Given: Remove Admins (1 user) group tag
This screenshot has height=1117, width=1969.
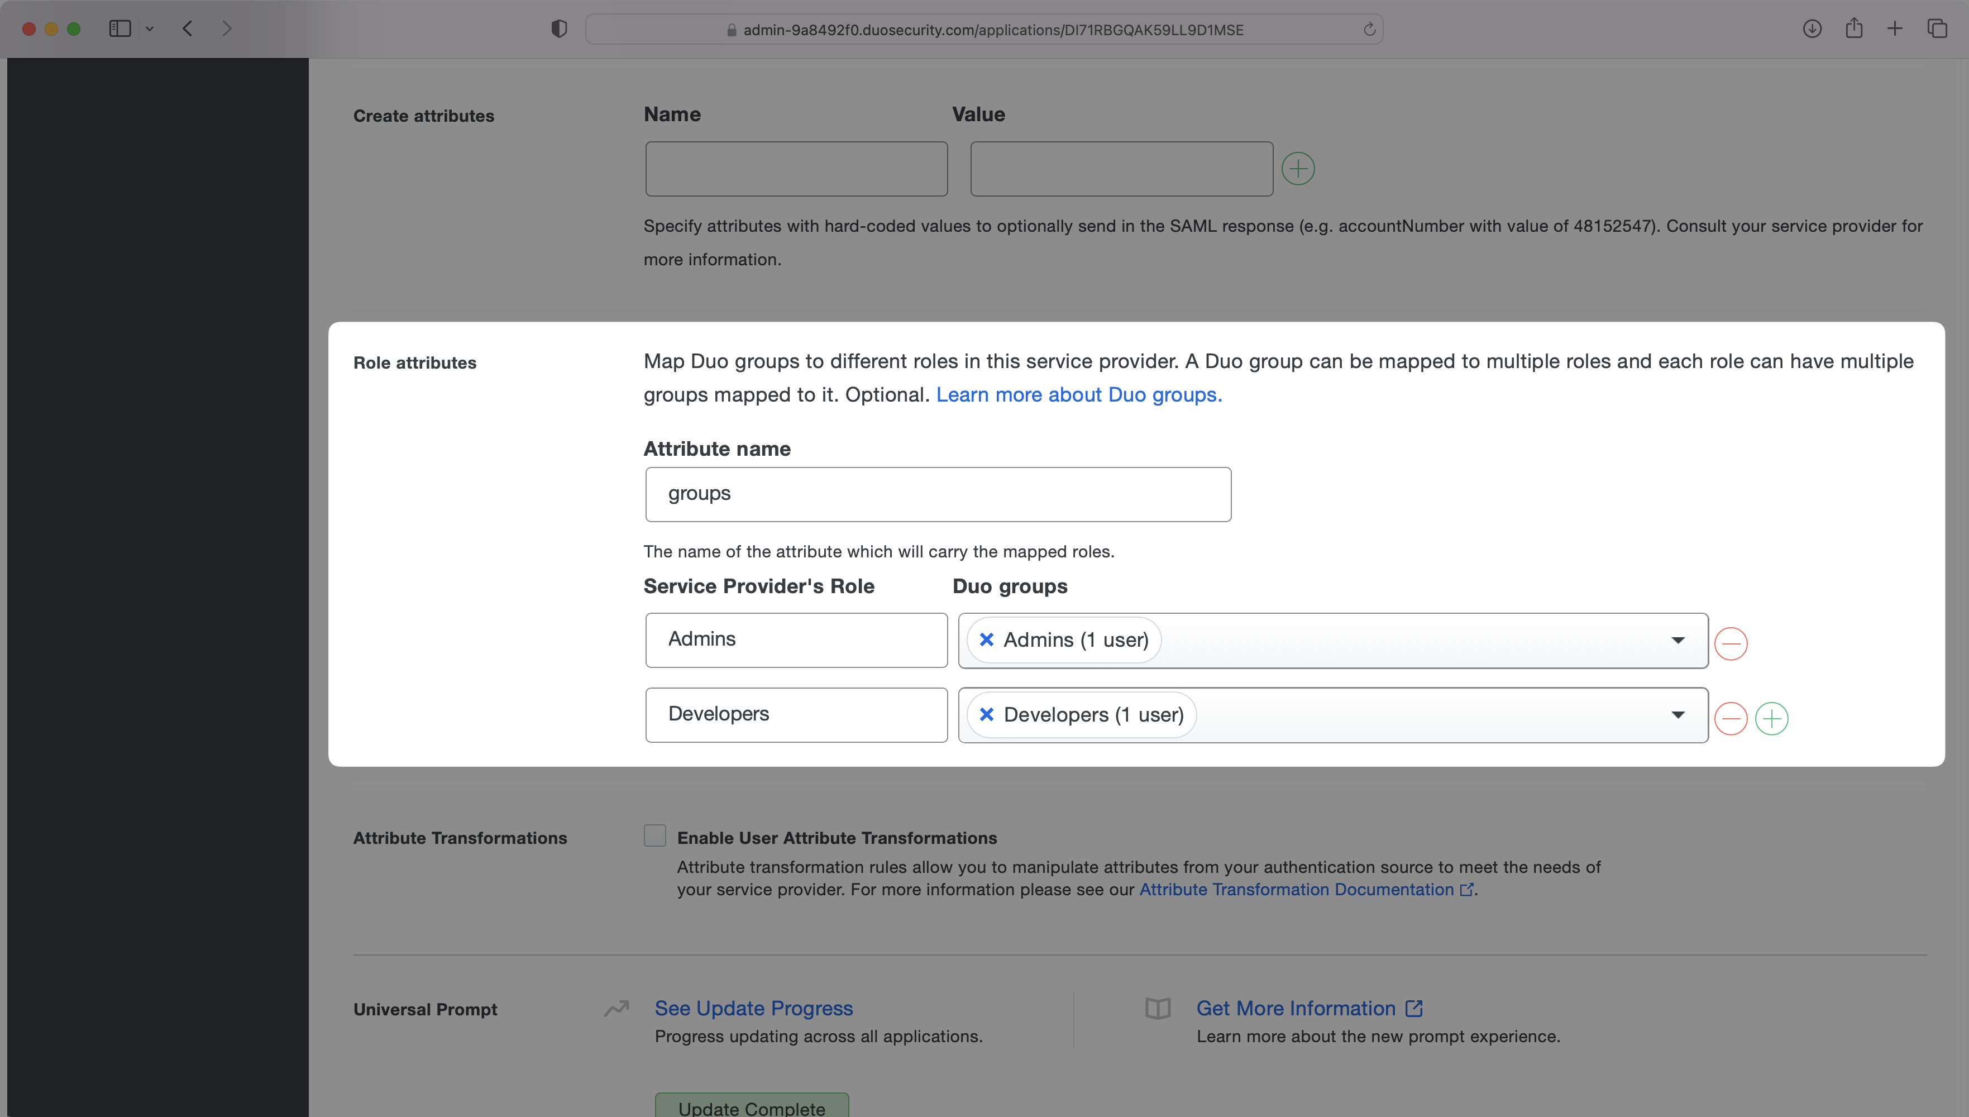Looking at the screenshot, I should tap(986, 639).
